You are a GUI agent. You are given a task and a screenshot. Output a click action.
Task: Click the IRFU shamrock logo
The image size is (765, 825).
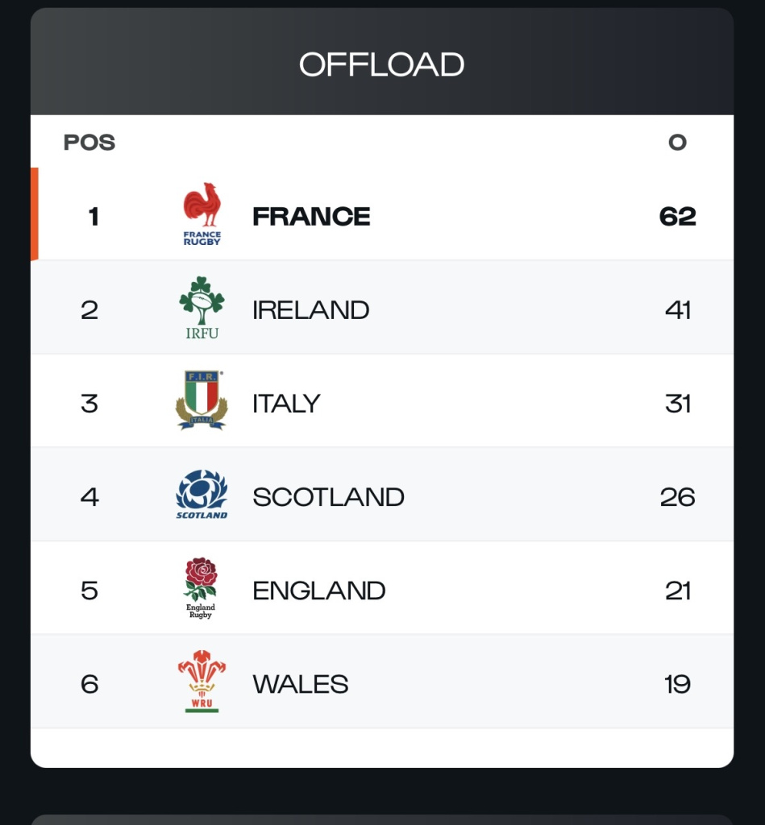point(202,308)
